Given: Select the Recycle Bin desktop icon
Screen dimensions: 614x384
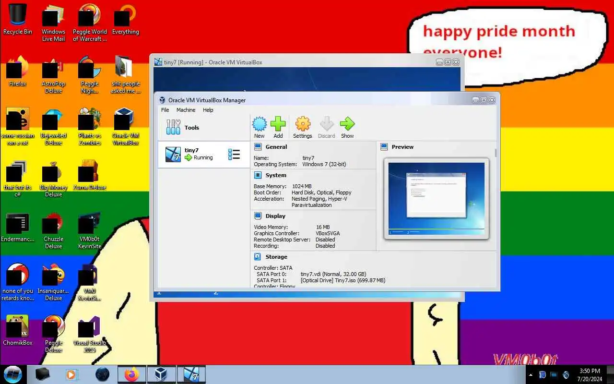Looking at the screenshot, I should pos(18,20).
